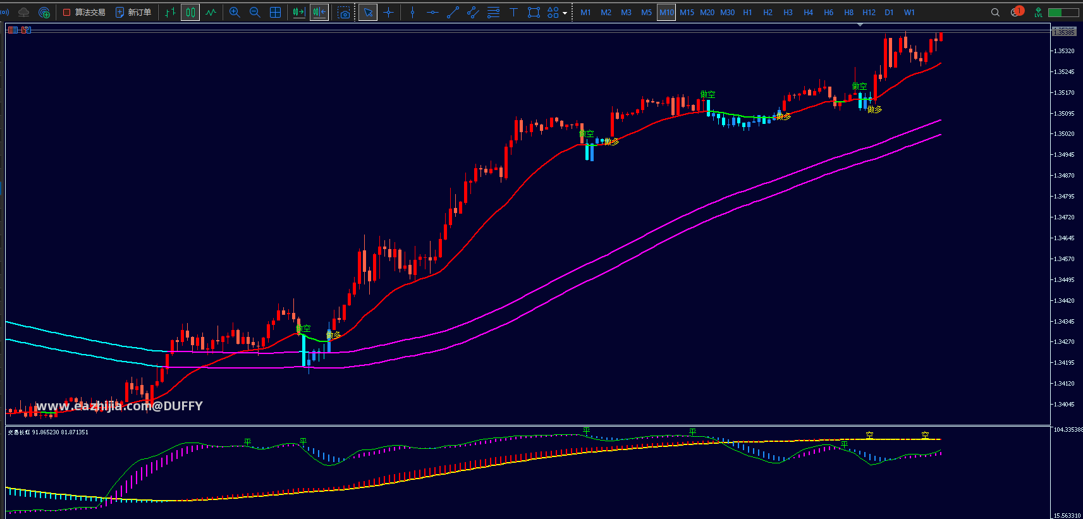The width and height of the screenshot is (1083, 519).
Task: Open chat notifications with red badge
Action: click(x=1017, y=11)
